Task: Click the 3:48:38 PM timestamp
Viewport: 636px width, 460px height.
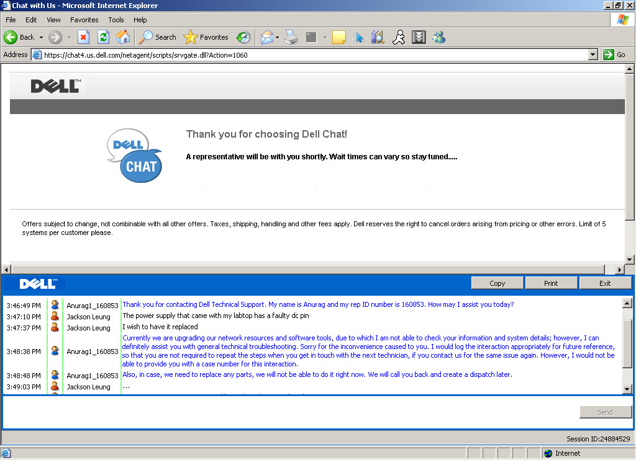Action: point(24,352)
